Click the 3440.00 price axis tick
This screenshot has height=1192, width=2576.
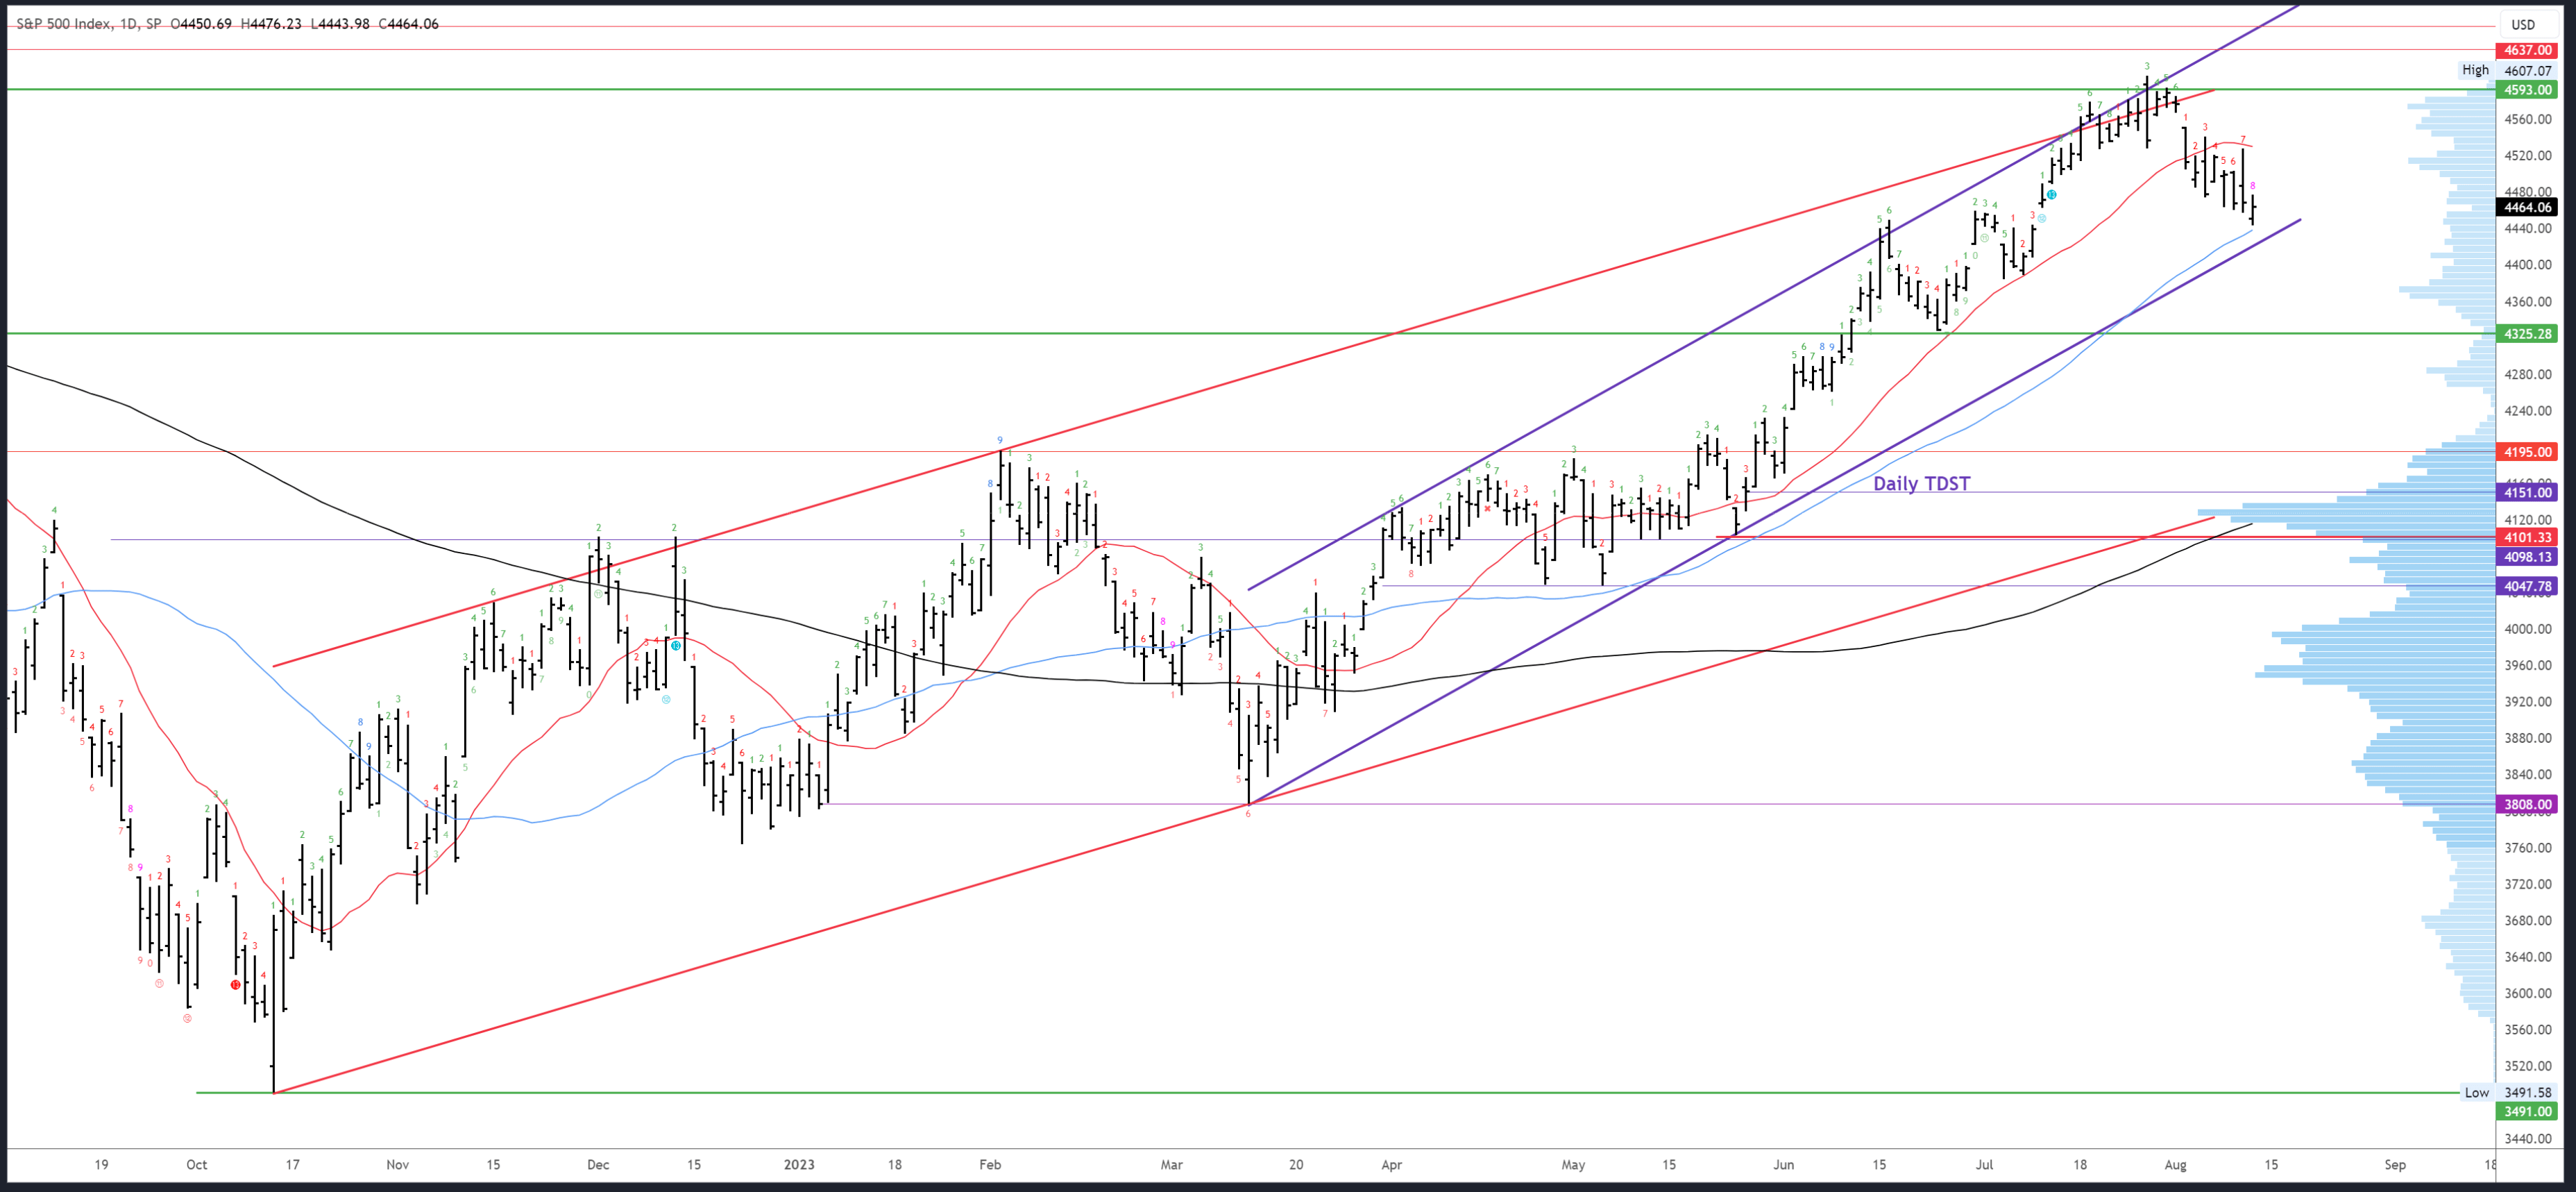click(x=2527, y=1138)
